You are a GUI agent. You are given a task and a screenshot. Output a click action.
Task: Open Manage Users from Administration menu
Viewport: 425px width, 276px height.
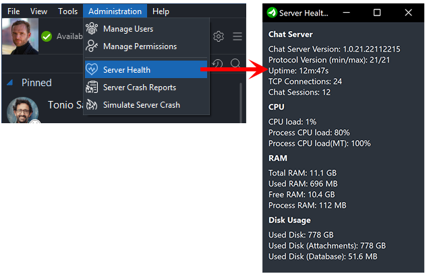tap(128, 29)
